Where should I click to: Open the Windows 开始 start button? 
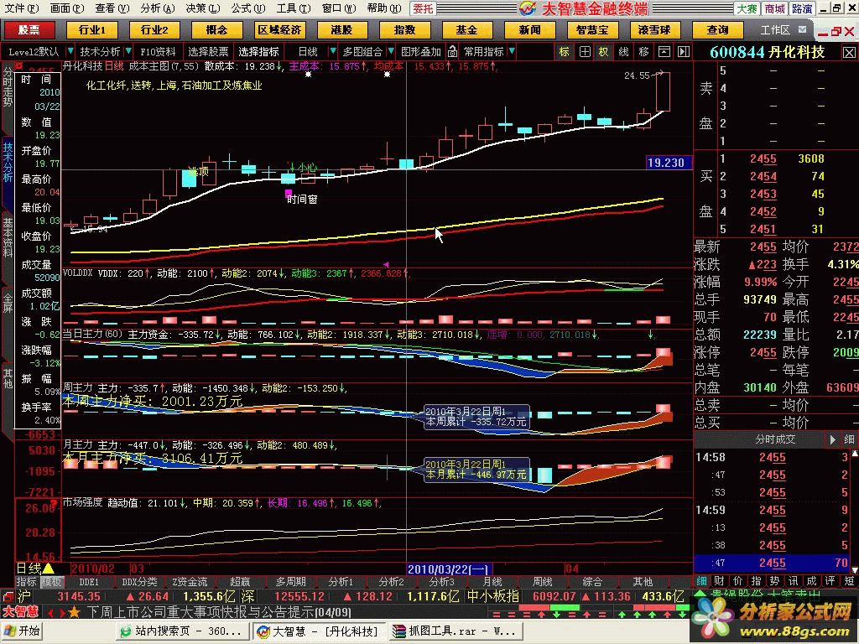click(22, 631)
